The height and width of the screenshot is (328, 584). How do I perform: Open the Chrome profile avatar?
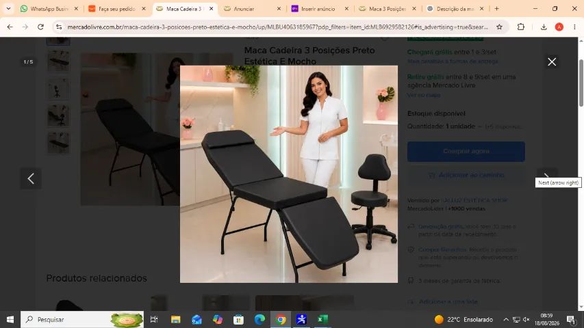pos(559,27)
